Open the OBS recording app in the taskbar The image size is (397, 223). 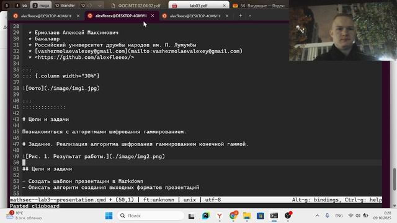coord(288,216)
